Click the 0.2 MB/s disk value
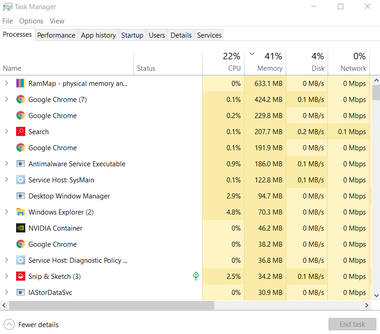Viewport: 380px width, 334px height. [x=311, y=132]
